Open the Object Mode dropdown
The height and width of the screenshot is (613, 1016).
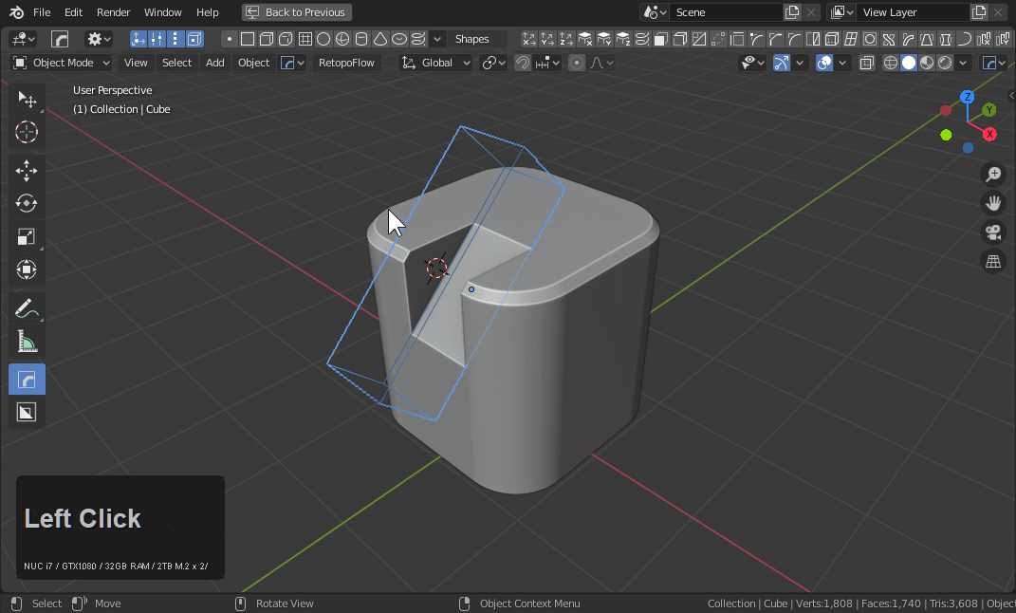(62, 63)
